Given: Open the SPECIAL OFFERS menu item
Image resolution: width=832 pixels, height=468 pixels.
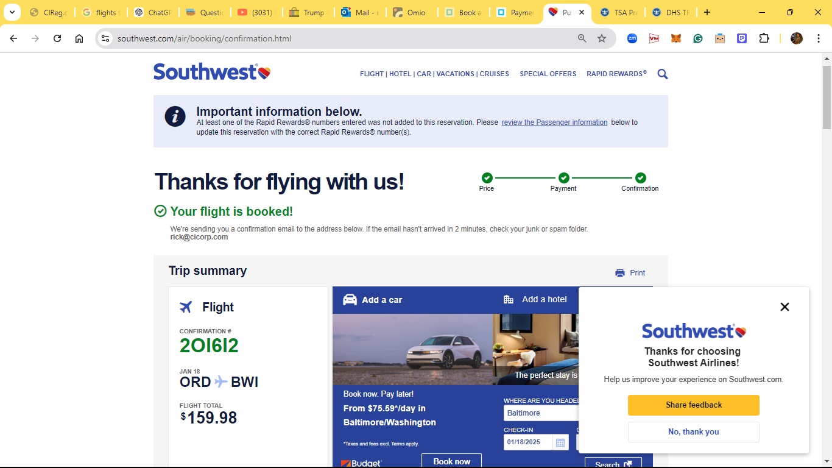Looking at the screenshot, I should [x=548, y=74].
